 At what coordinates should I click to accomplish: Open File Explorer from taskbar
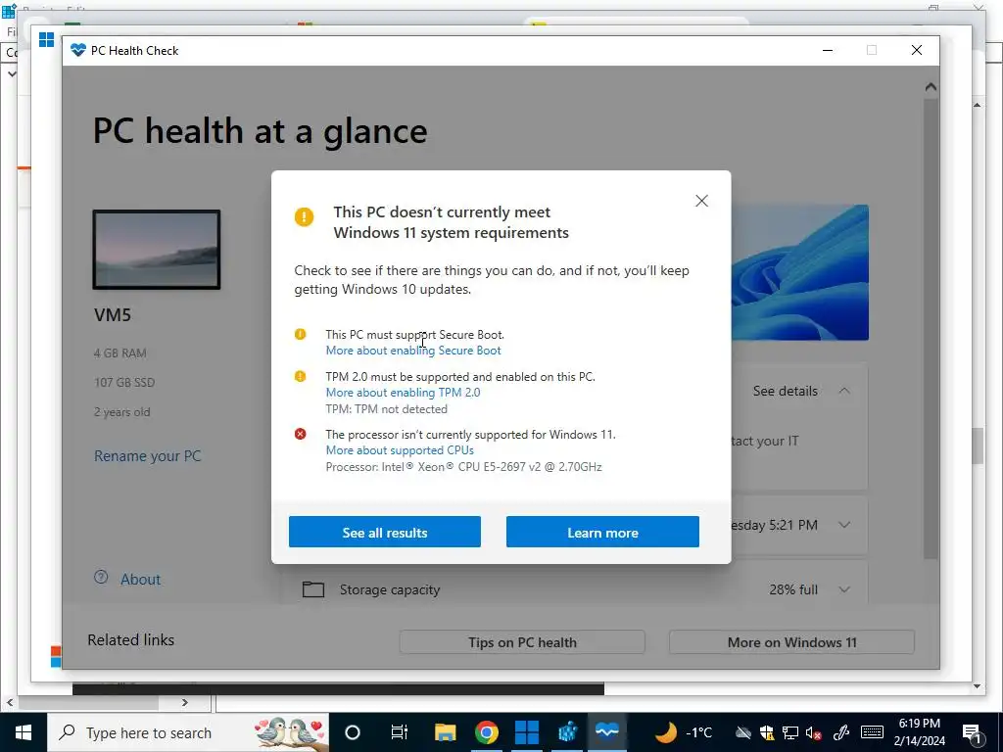click(x=446, y=732)
